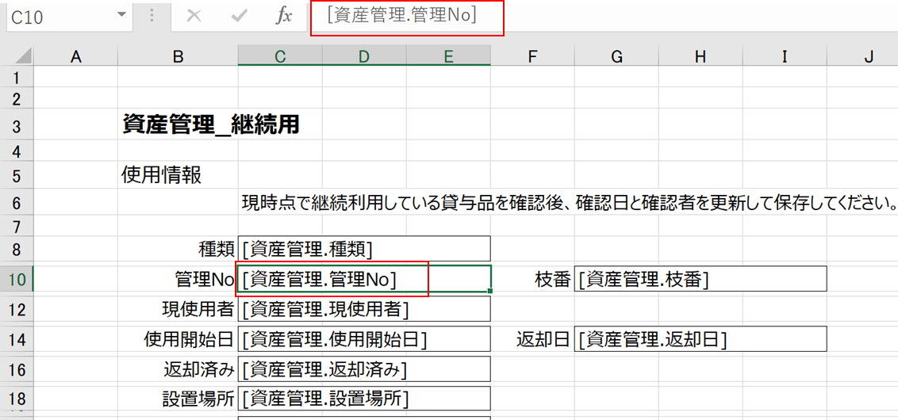Select row 3 header
Viewport: 898px width, 420px height.
(x=17, y=125)
